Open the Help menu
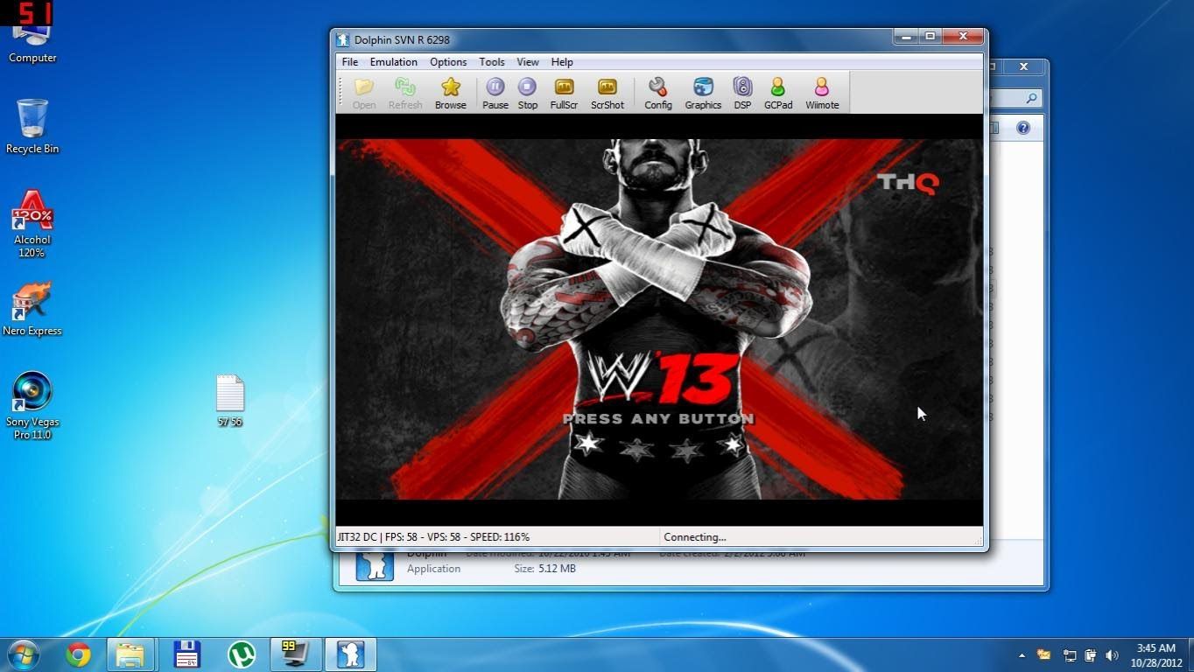This screenshot has width=1194, height=672. 562,62
